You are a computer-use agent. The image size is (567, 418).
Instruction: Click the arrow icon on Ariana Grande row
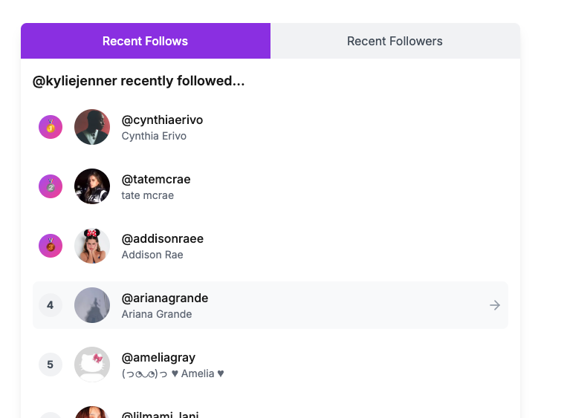(495, 305)
